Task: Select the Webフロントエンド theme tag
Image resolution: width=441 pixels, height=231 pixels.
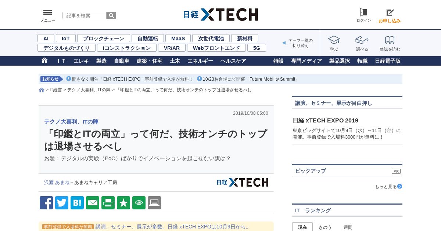Action: click(x=216, y=48)
